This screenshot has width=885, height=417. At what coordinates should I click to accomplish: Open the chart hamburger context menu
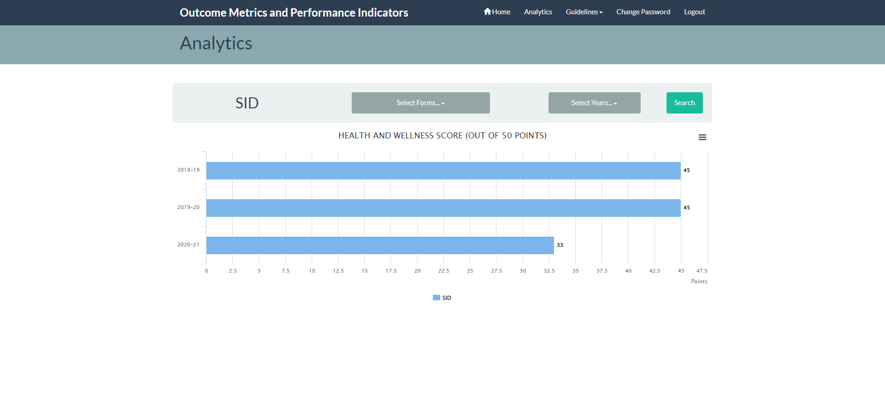[x=702, y=137]
